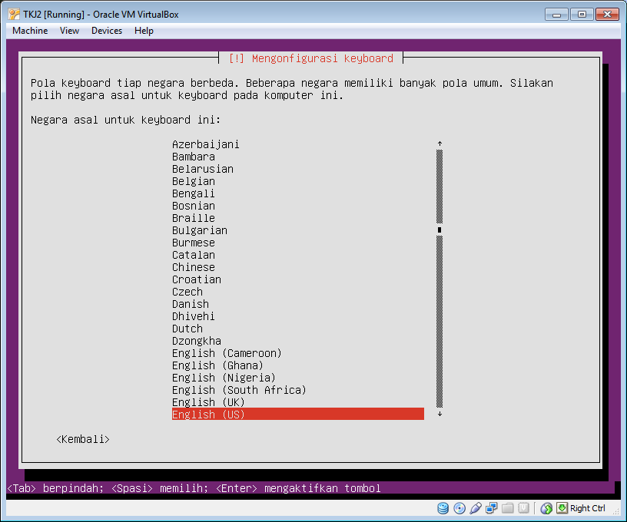The width and height of the screenshot is (627, 522).
Task: Open the Devices menu
Action: point(106,31)
